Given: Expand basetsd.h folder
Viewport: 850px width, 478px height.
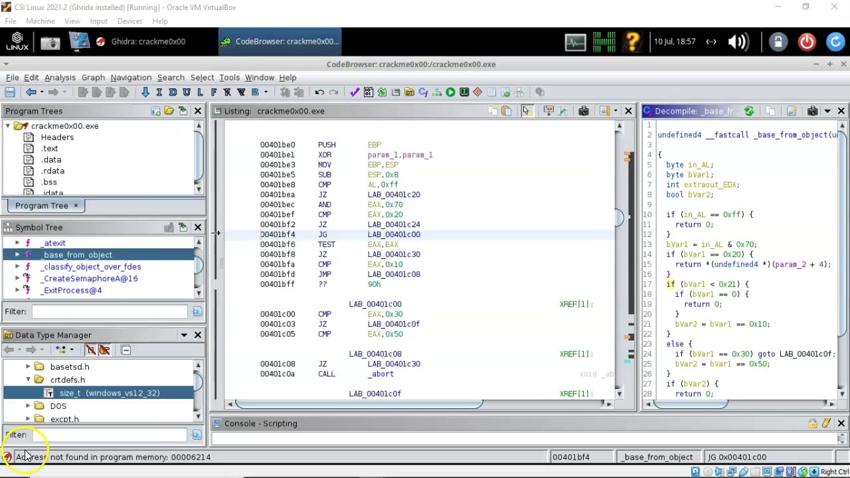Looking at the screenshot, I should (28, 366).
